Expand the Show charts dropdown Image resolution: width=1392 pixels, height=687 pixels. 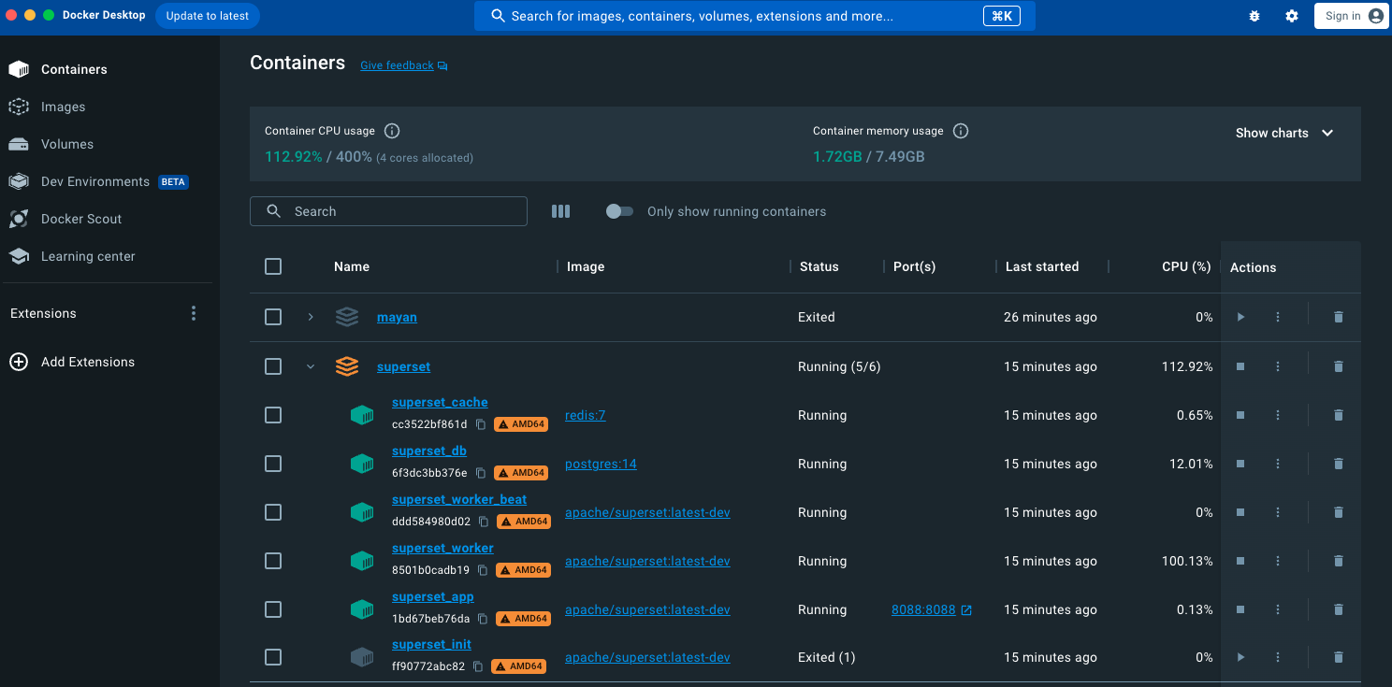(1283, 133)
